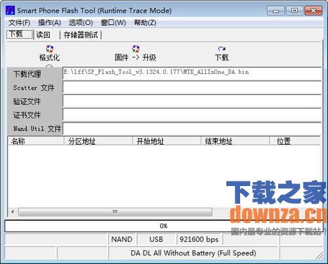
Task: Click the 验证文件 button
Action: 35,102
